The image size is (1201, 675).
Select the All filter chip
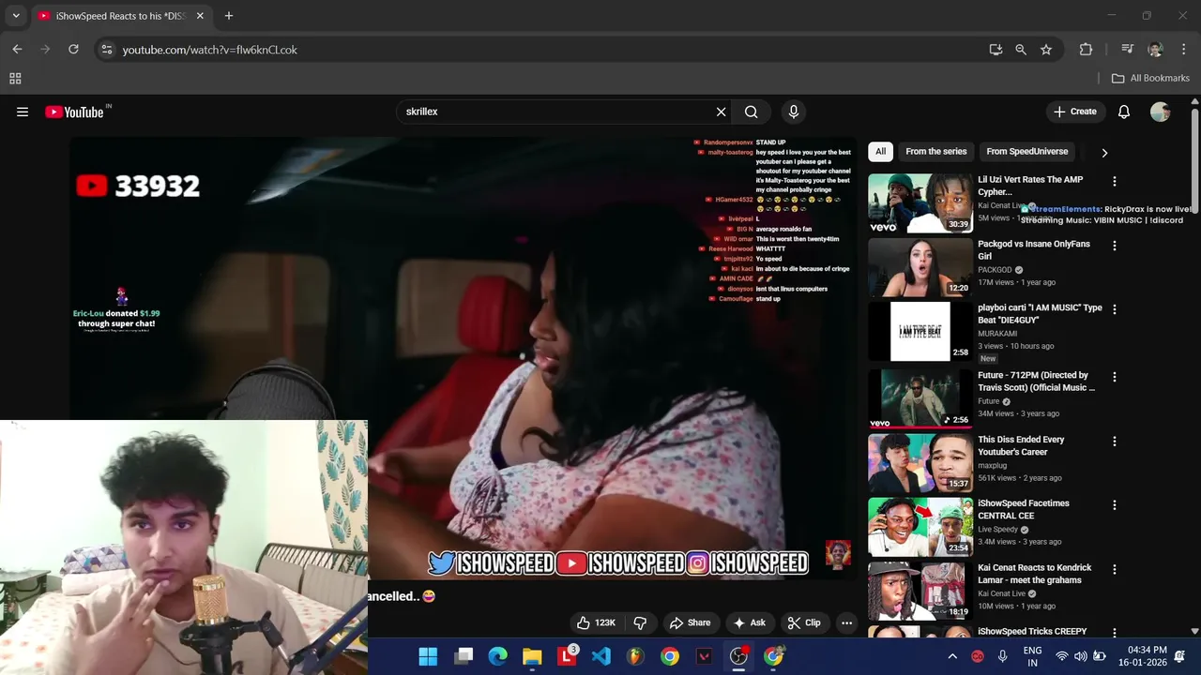click(880, 151)
